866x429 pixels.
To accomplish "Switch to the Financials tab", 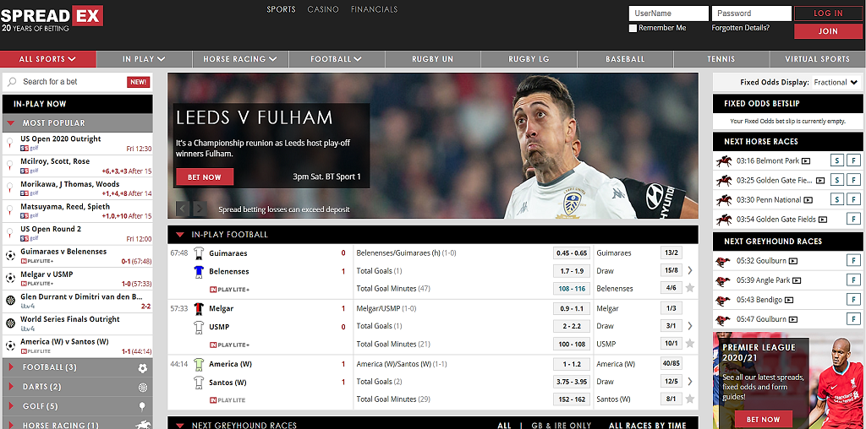I will pyautogui.click(x=374, y=9).
